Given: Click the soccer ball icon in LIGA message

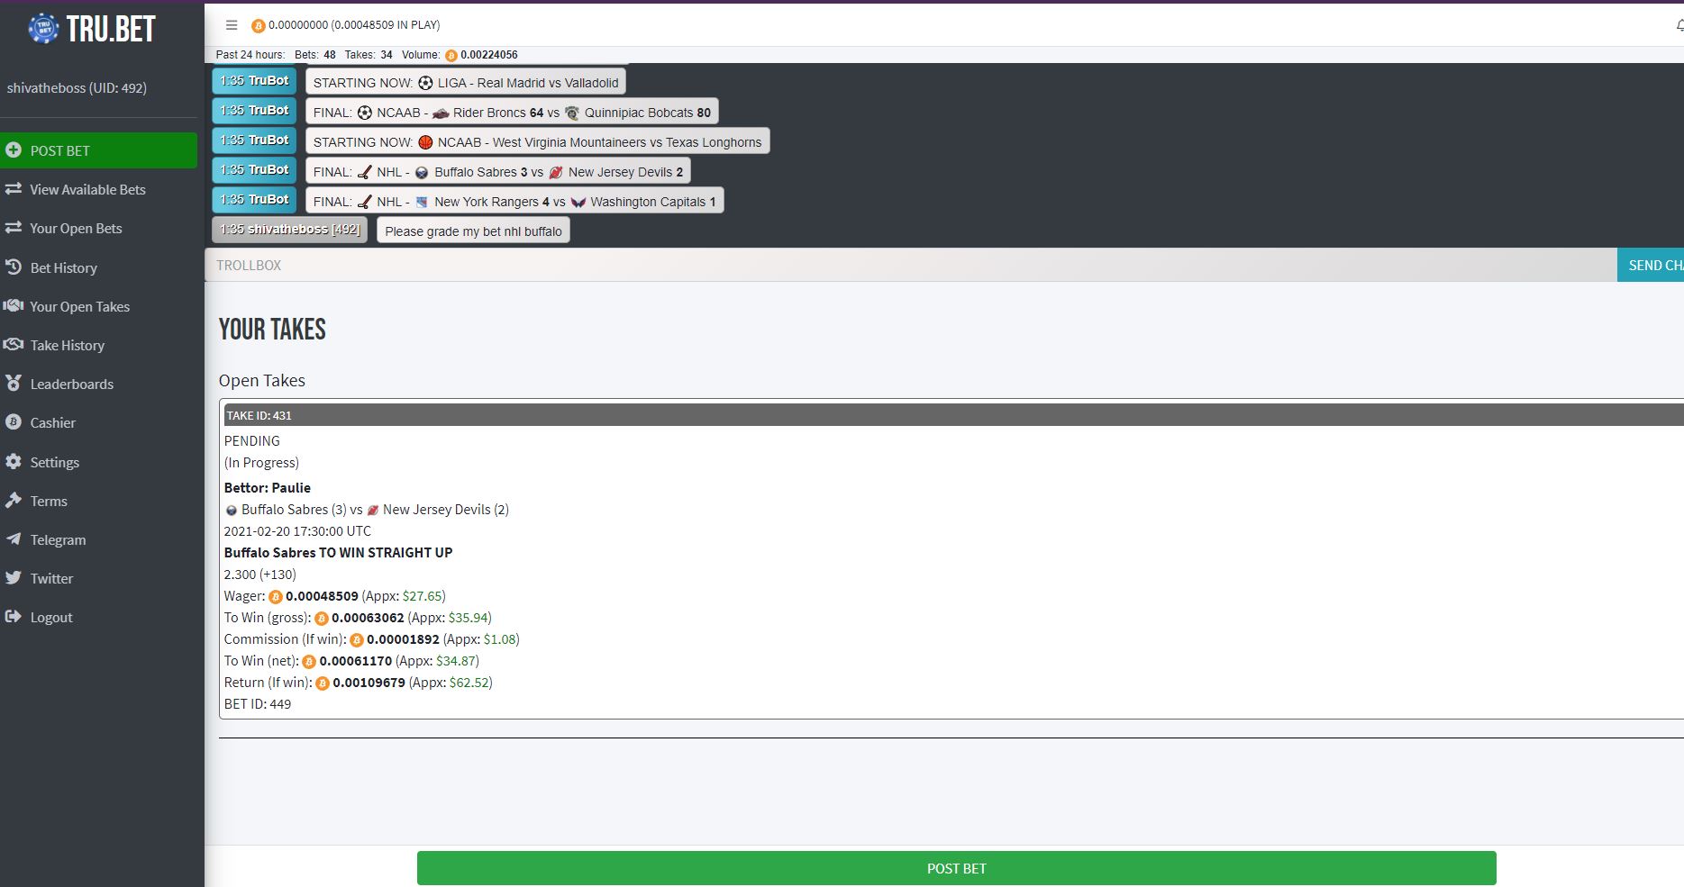Looking at the screenshot, I should coord(425,83).
